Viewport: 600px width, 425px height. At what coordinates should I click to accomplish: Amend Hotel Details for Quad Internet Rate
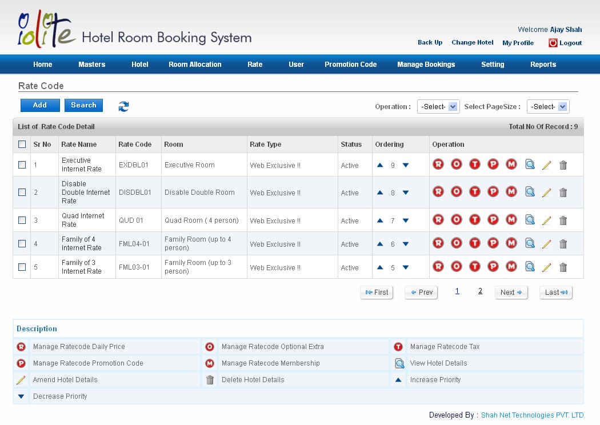coord(547,220)
